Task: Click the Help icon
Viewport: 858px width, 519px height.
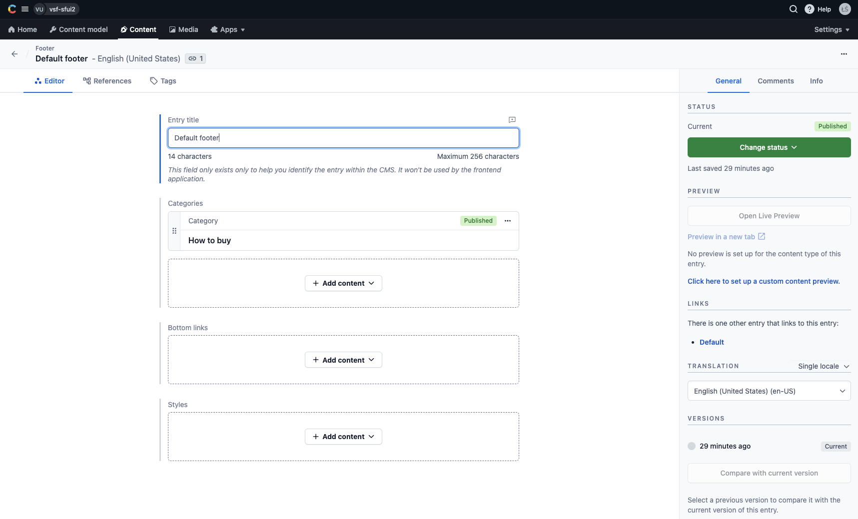Action: [810, 8]
